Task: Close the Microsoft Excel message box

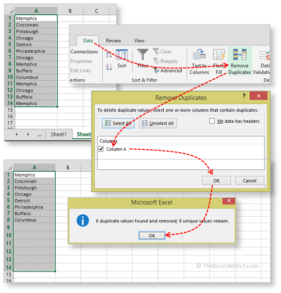Action: click(x=229, y=200)
